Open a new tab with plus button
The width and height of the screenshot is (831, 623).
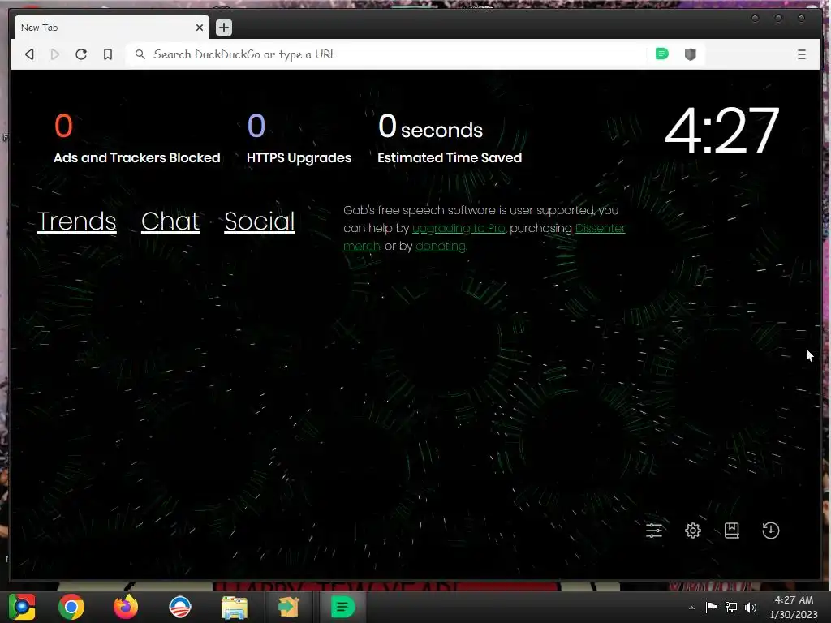point(224,28)
